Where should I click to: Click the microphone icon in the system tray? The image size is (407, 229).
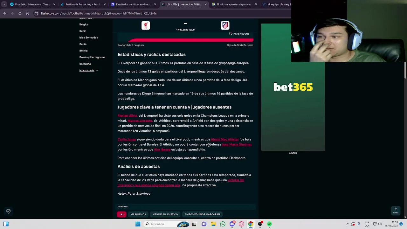(359, 224)
